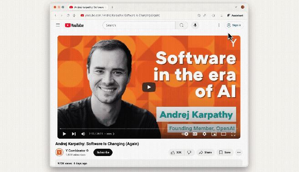
Task: Expand the Intro chapter chevron
Action: [x=113, y=134]
